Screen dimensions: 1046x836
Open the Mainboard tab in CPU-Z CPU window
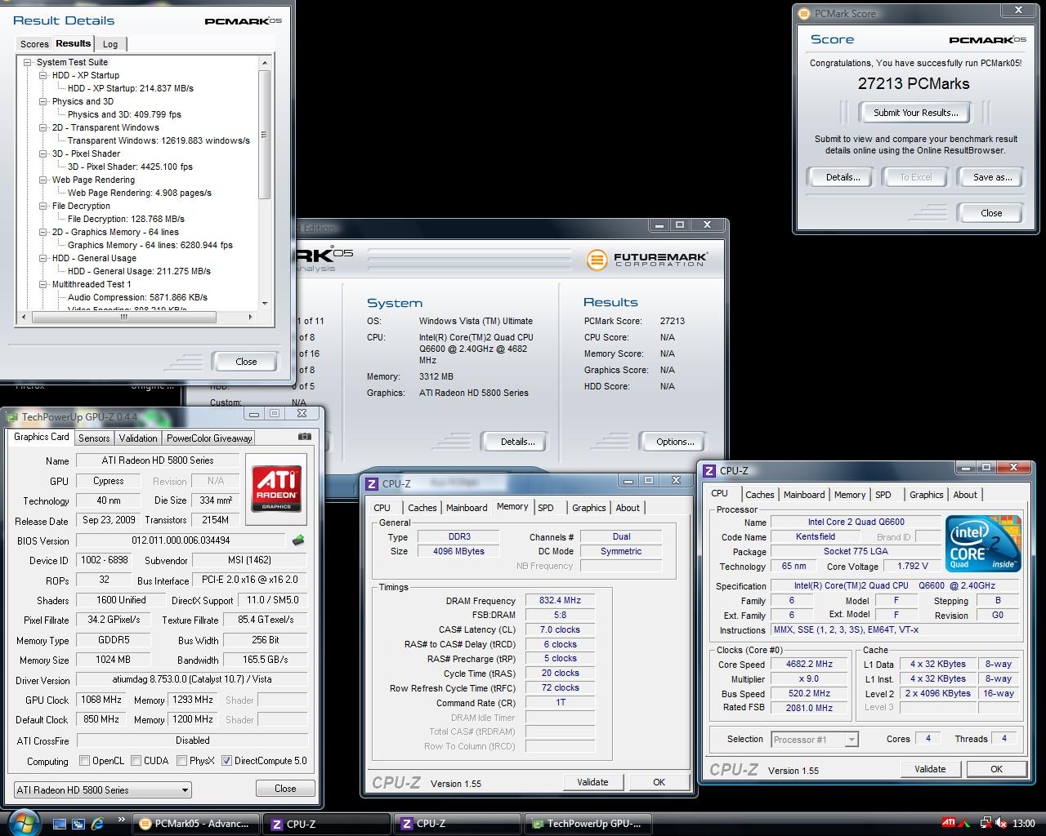tap(804, 495)
